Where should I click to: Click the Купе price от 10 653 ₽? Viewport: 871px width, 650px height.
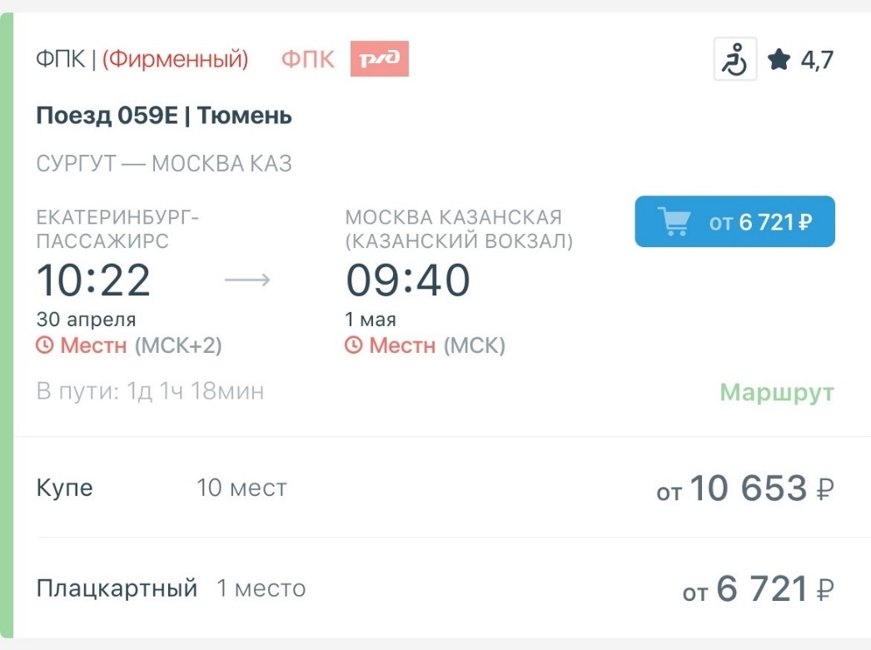745,489
